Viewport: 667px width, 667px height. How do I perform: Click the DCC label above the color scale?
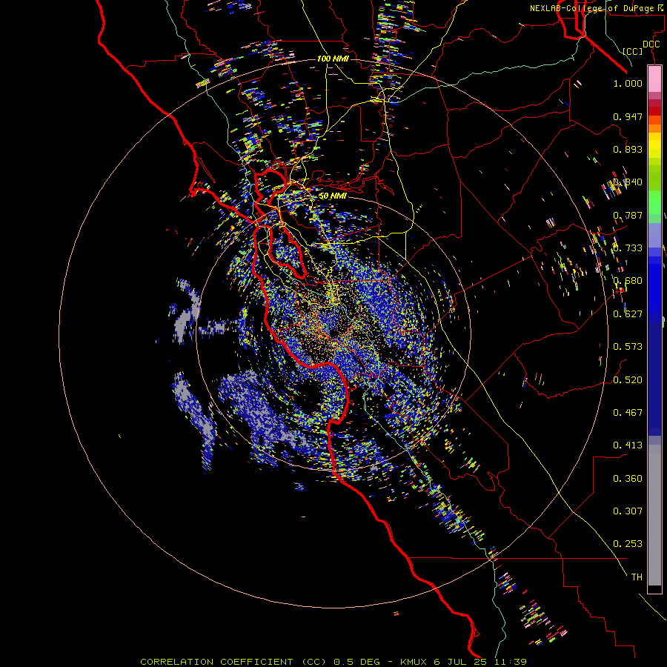tap(651, 44)
